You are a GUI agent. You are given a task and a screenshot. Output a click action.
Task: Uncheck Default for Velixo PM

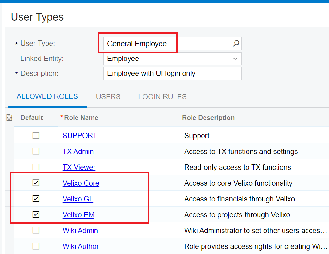36,214
